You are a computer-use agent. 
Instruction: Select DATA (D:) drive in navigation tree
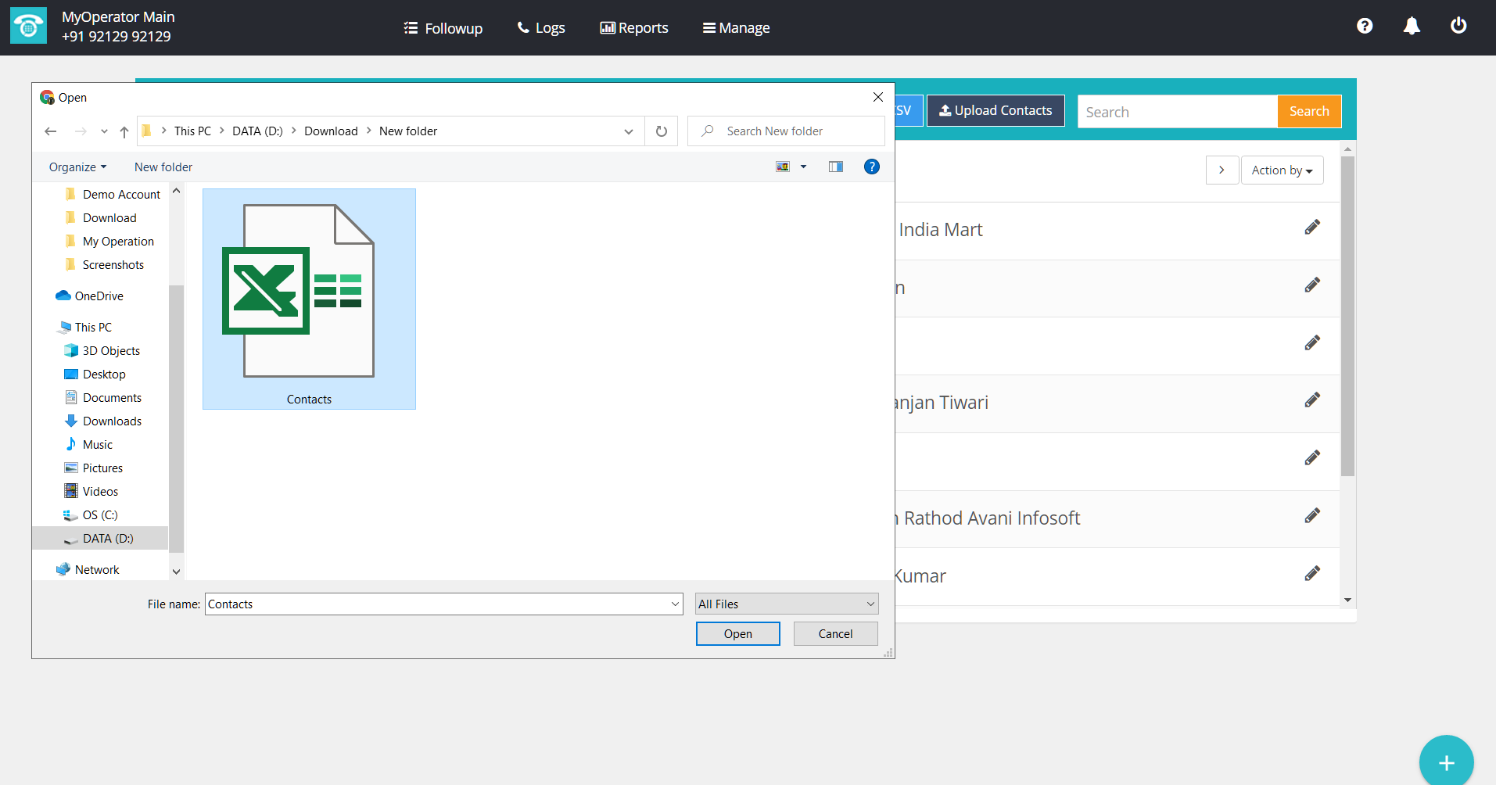(x=108, y=539)
